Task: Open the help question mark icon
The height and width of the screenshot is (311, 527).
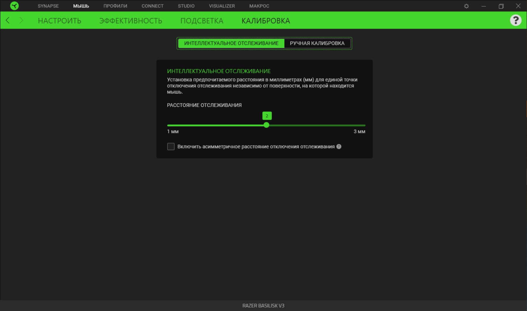Action: [515, 20]
